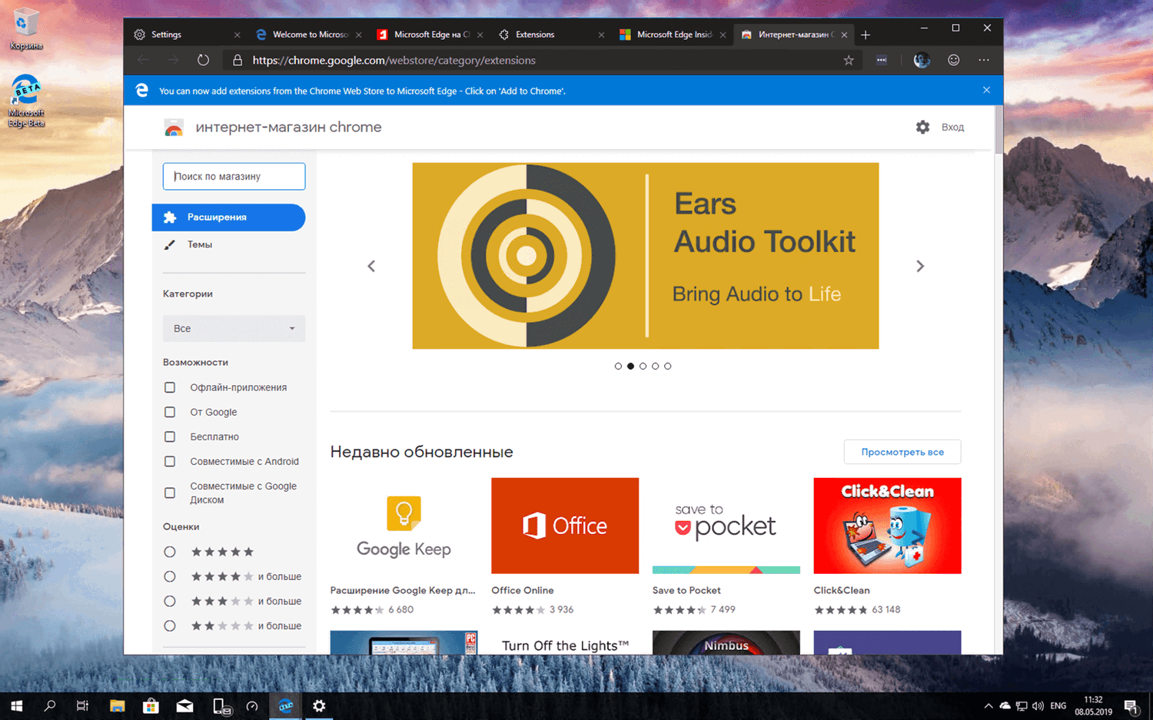Click the Вход sign-in link
Viewport: 1153px width, 720px height.
(952, 128)
